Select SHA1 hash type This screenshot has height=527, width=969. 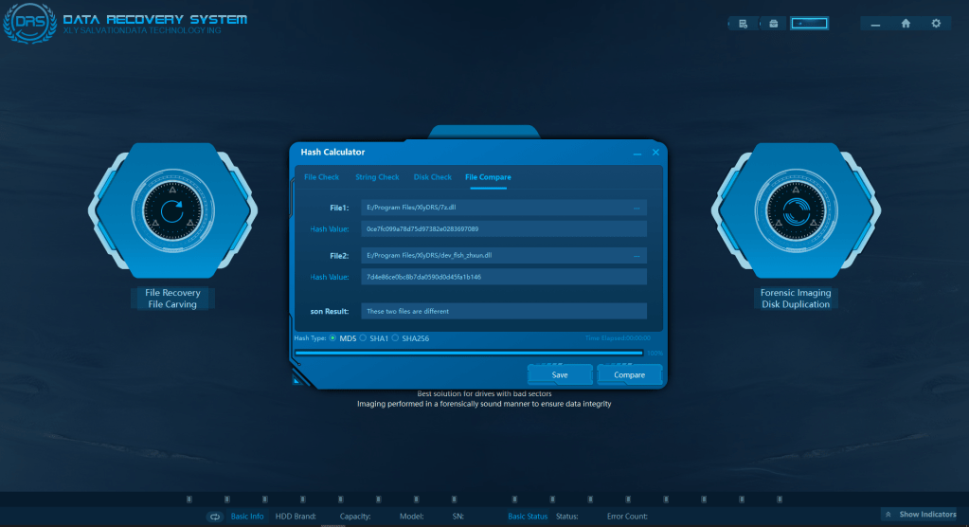point(363,337)
